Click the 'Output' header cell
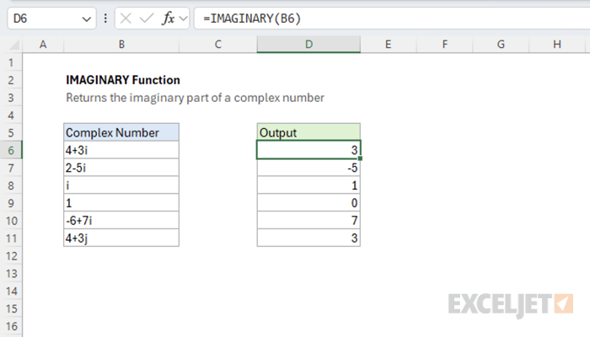 308,132
